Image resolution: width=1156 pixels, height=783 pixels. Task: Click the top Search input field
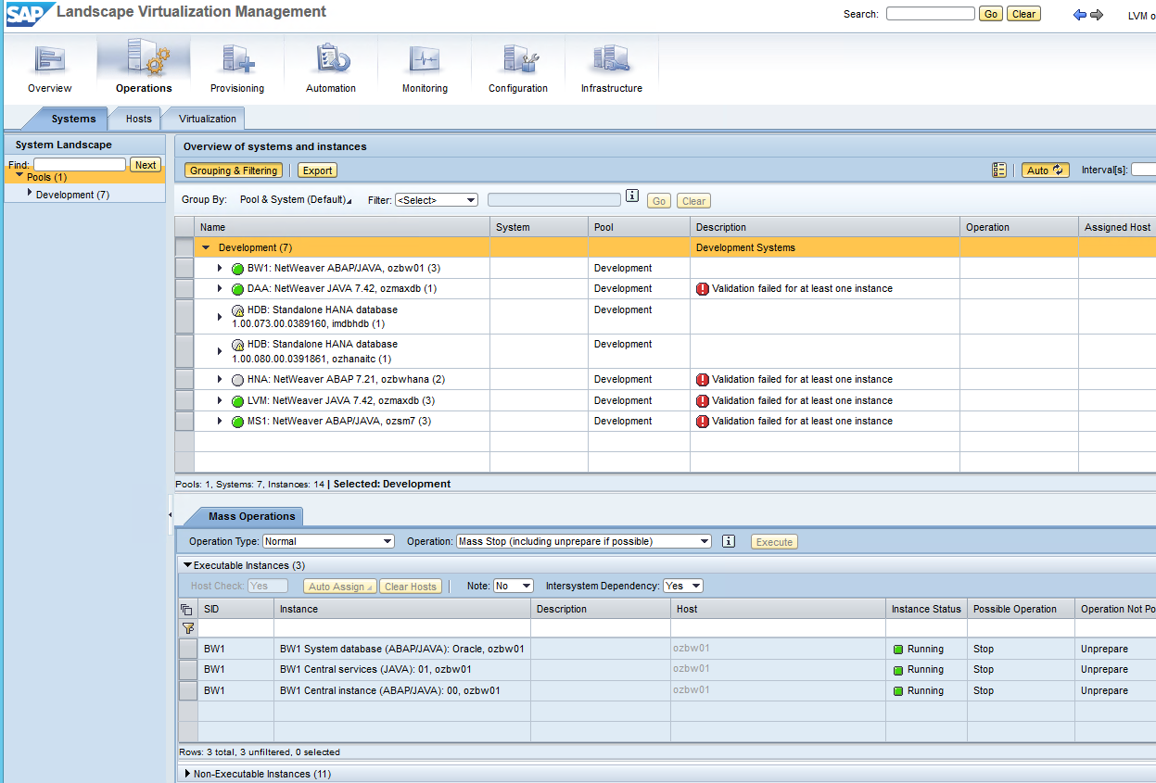[x=930, y=14]
